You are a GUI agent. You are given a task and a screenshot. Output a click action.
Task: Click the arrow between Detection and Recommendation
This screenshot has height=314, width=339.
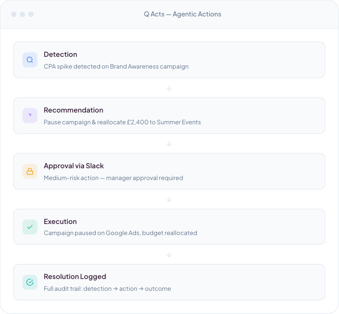tap(169, 88)
